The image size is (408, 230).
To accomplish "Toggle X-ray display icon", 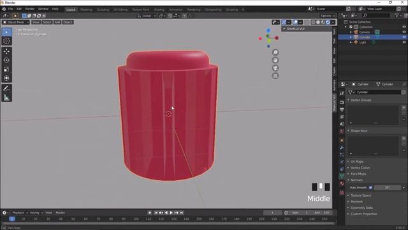I will pyautogui.click(x=307, y=22).
